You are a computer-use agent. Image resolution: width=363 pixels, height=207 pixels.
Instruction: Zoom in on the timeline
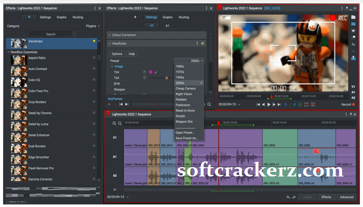[x=115, y=123]
